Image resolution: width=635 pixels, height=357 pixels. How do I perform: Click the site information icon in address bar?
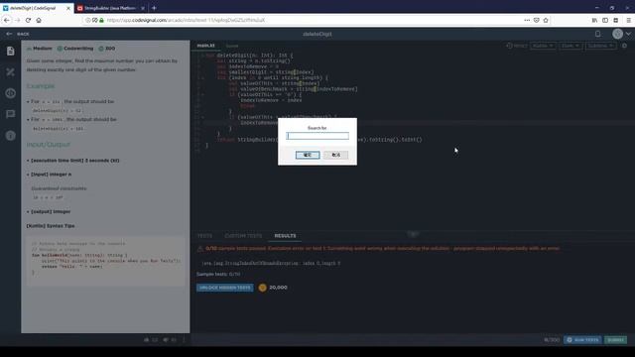coord(88,20)
